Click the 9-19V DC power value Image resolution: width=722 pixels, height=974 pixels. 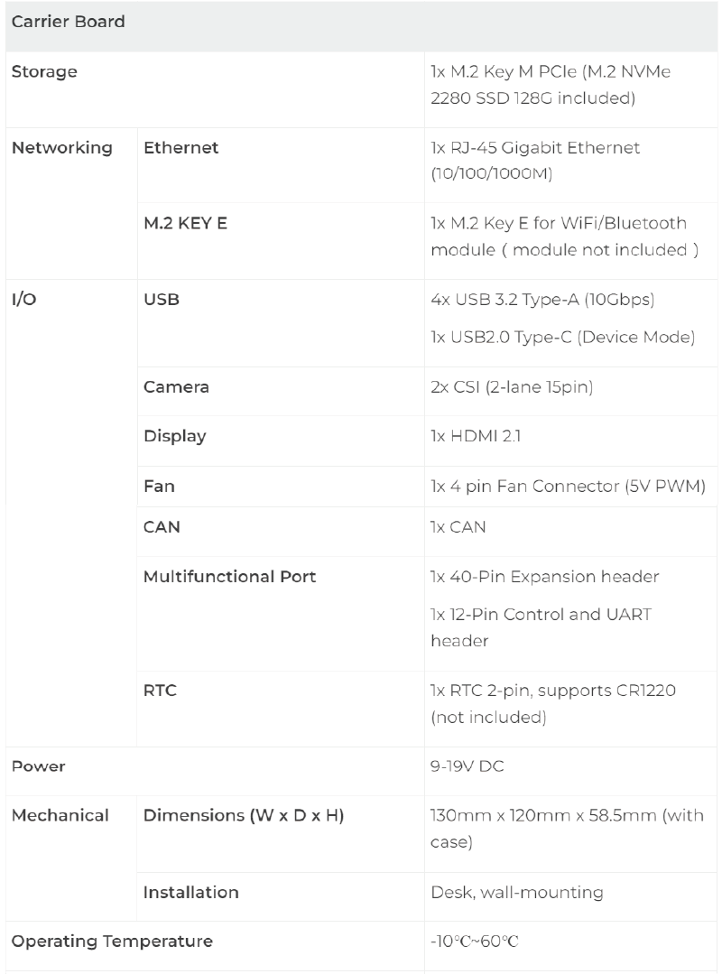pyautogui.click(x=467, y=766)
